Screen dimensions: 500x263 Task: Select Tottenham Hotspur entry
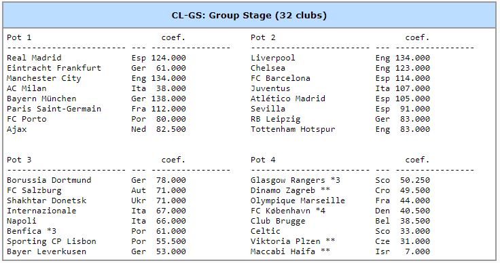click(293, 129)
